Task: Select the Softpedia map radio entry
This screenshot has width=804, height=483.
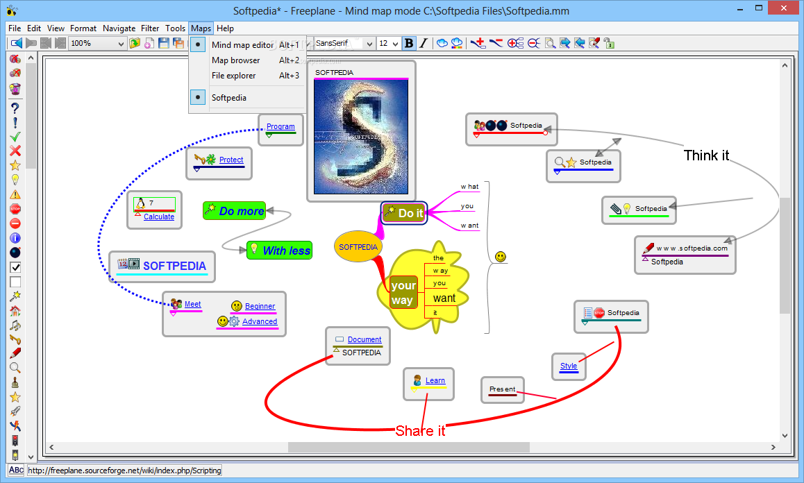Action: tap(198, 97)
